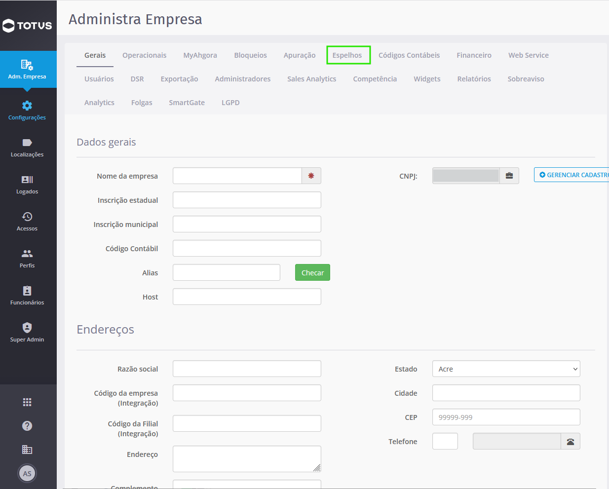Open Funcionários in sidebar

(x=27, y=296)
